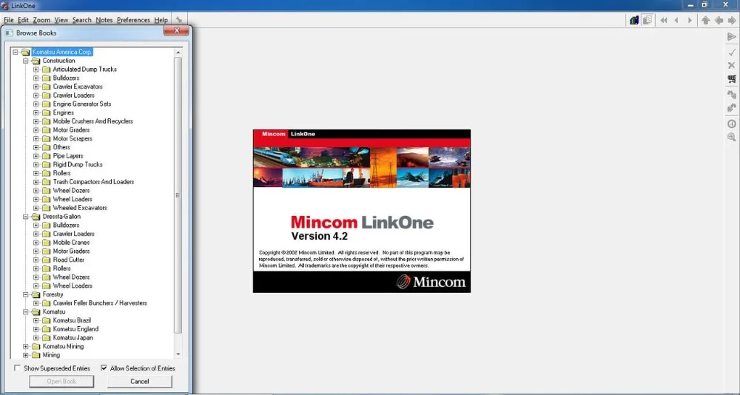Viewport: 740px width, 395px height.
Task: Uncheck Allow Selection of Entries checkbox
Action: point(104,368)
